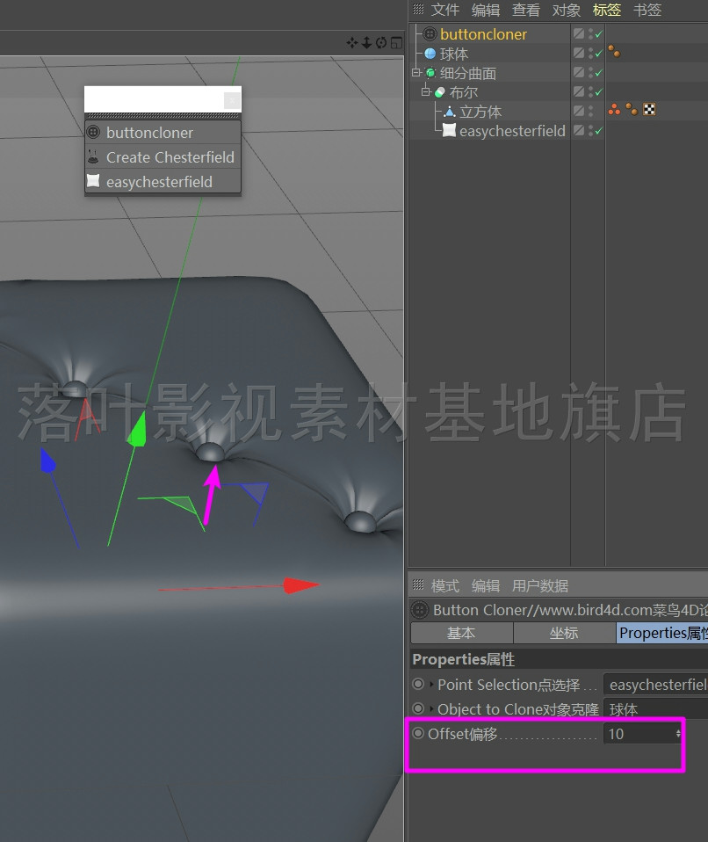
Task: Toggle the green enable checkmark for 球体
Action: pos(599,53)
